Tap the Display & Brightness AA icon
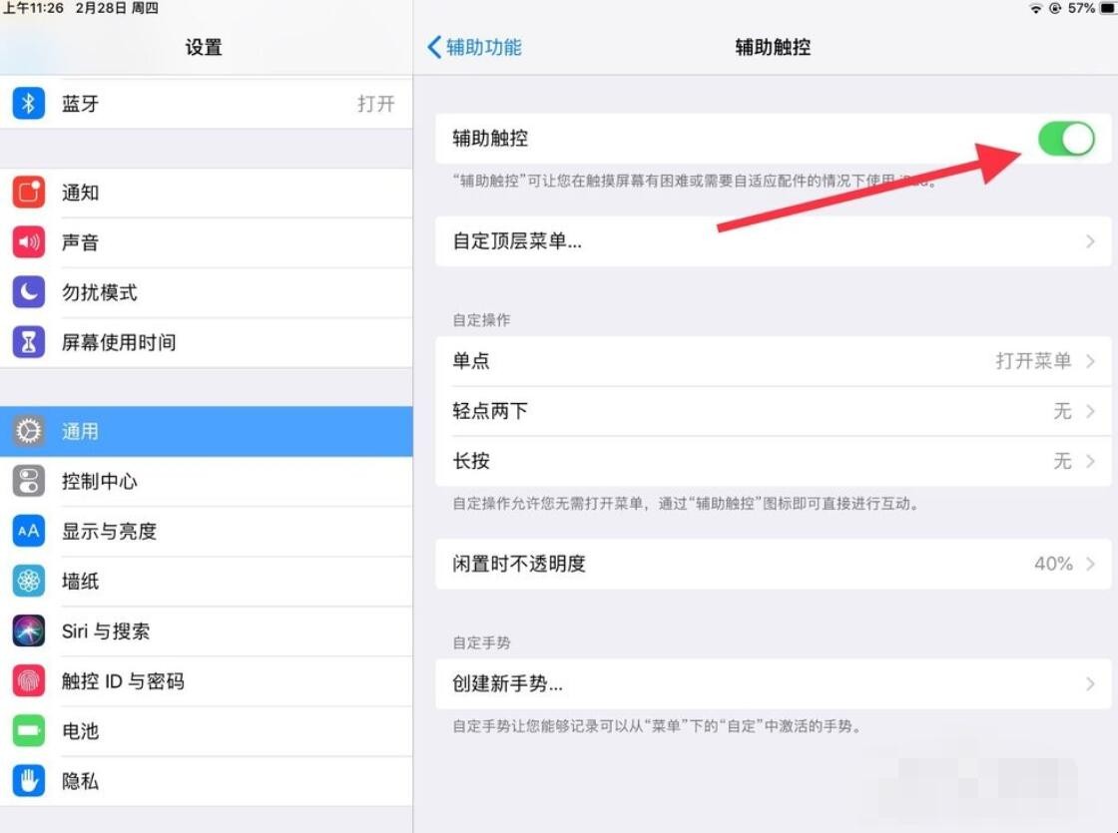The width and height of the screenshot is (1118, 833). point(29,531)
